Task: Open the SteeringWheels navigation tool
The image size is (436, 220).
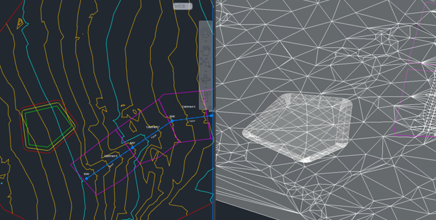Action: (206, 33)
